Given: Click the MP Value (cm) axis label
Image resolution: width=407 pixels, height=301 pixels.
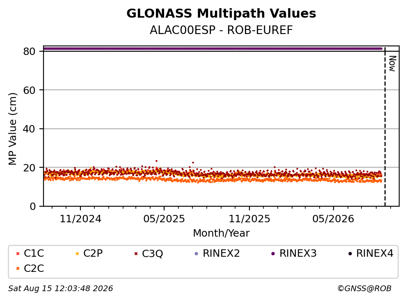Looking at the screenshot, I should (12, 129).
